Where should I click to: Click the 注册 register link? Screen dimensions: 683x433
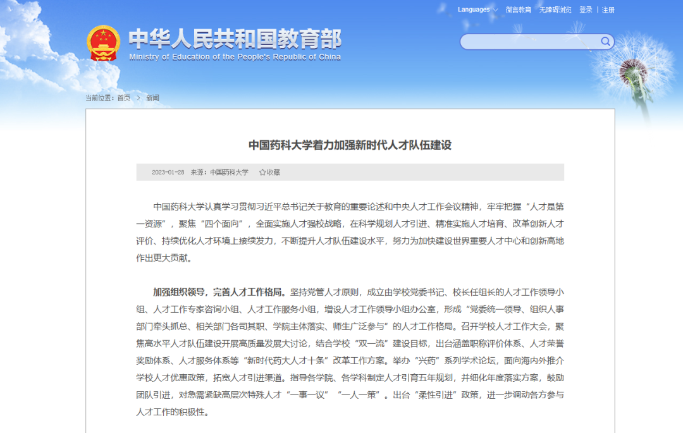[x=608, y=9]
